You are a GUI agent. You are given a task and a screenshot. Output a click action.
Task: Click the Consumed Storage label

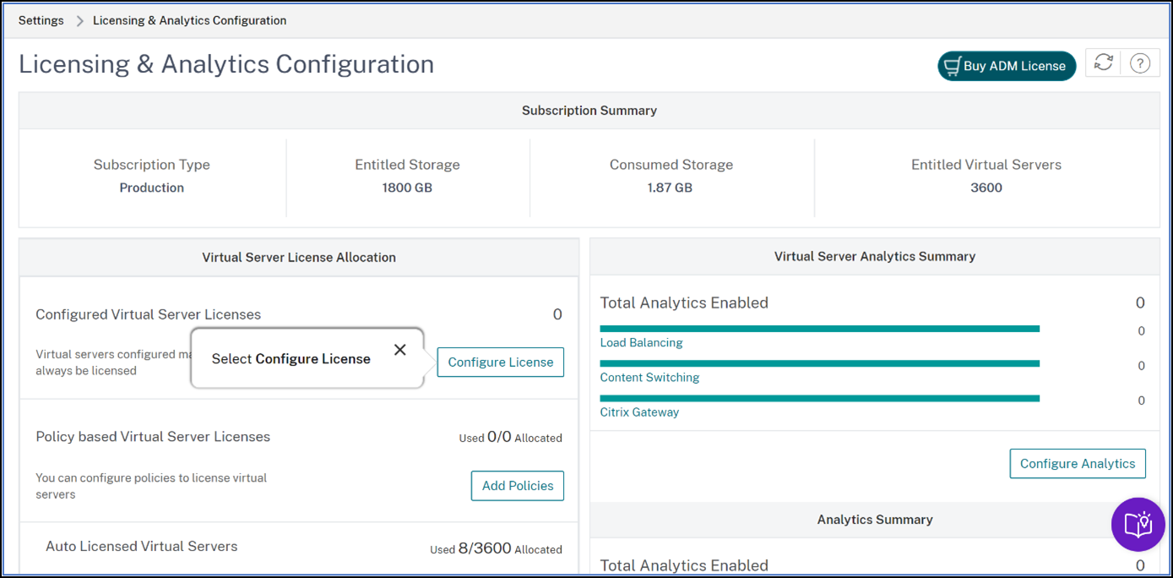tap(671, 165)
